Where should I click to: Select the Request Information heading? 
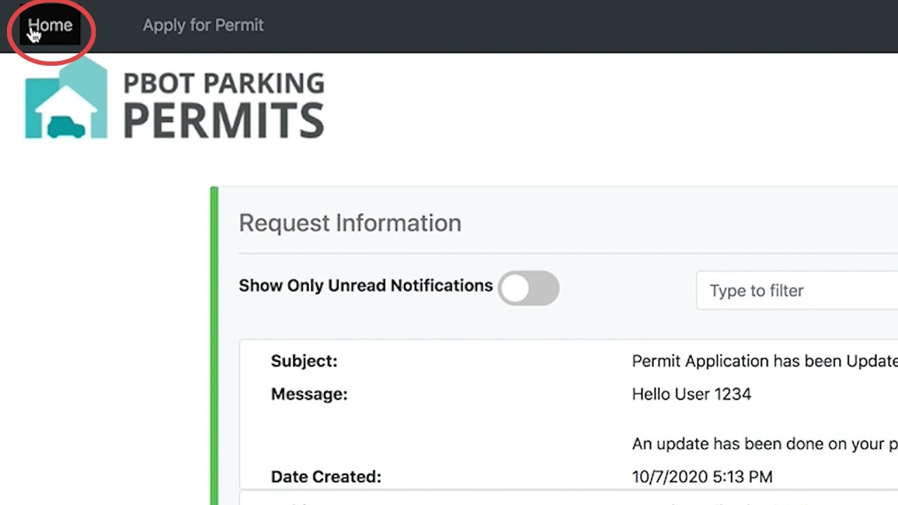click(350, 223)
